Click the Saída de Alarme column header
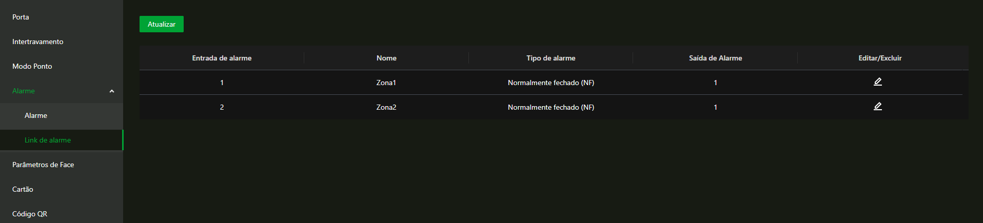The image size is (983, 223). pyautogui.click(x=715, y=58)
